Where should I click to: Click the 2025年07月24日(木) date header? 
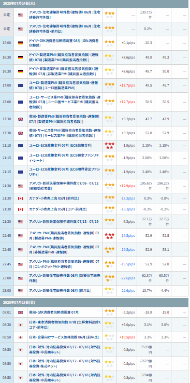pos(19,4)
